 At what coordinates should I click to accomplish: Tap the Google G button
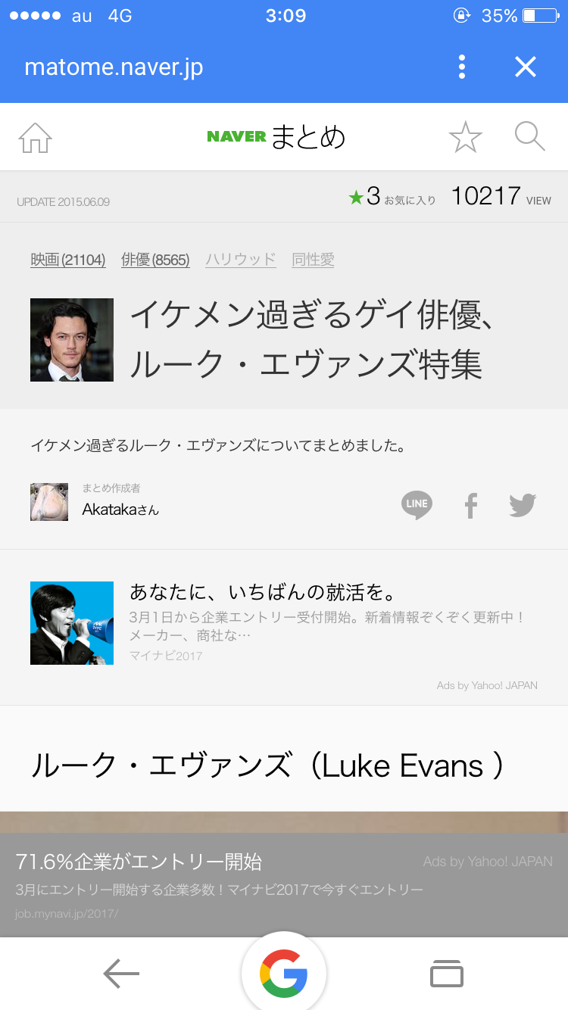point(284,973)
